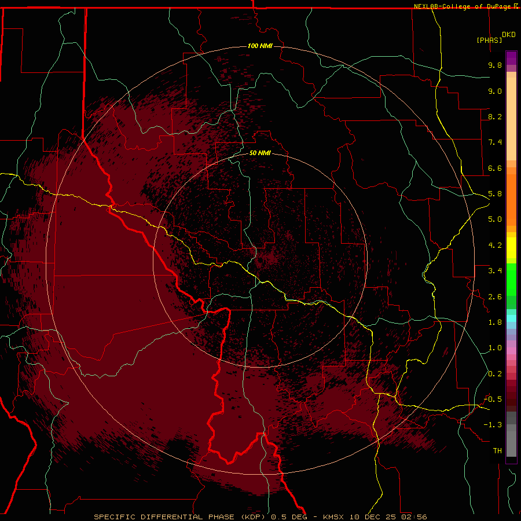Viewport: 521px width, 521px height.
Task: Click the 3.4 scale value
Action: pos(495,271)
